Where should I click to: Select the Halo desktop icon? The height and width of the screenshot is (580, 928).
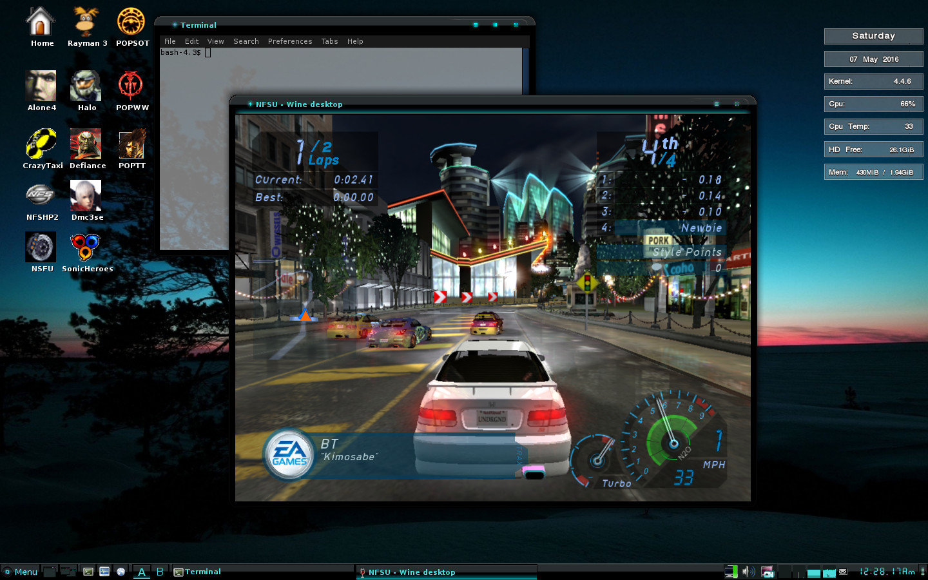[86, 91]
